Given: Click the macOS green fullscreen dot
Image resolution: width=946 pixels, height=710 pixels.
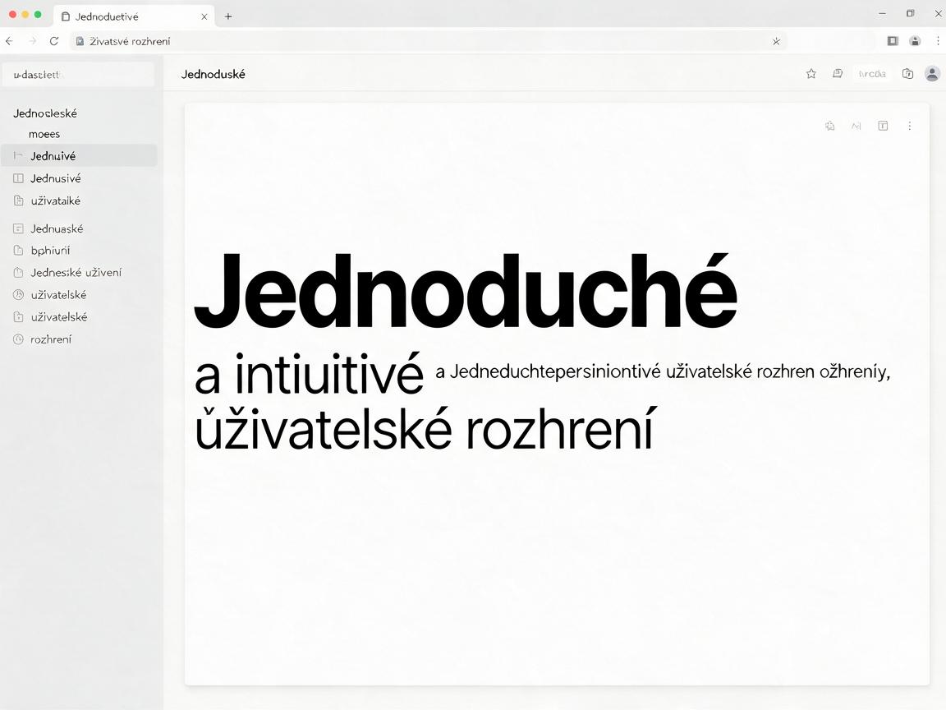Looking at the screenshot, I should tap(38, 15).
